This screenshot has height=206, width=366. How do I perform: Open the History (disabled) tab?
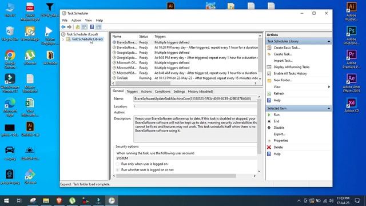[x=200, y=92]
